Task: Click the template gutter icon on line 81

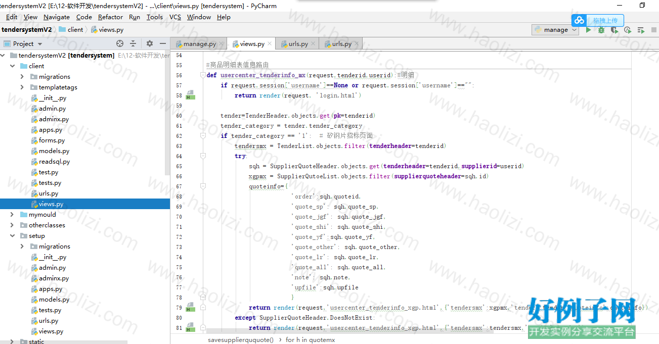Action: click(190, 327)
